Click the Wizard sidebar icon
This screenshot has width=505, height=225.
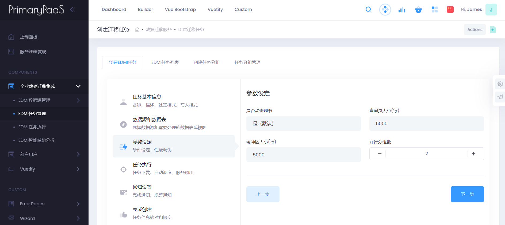11,218
